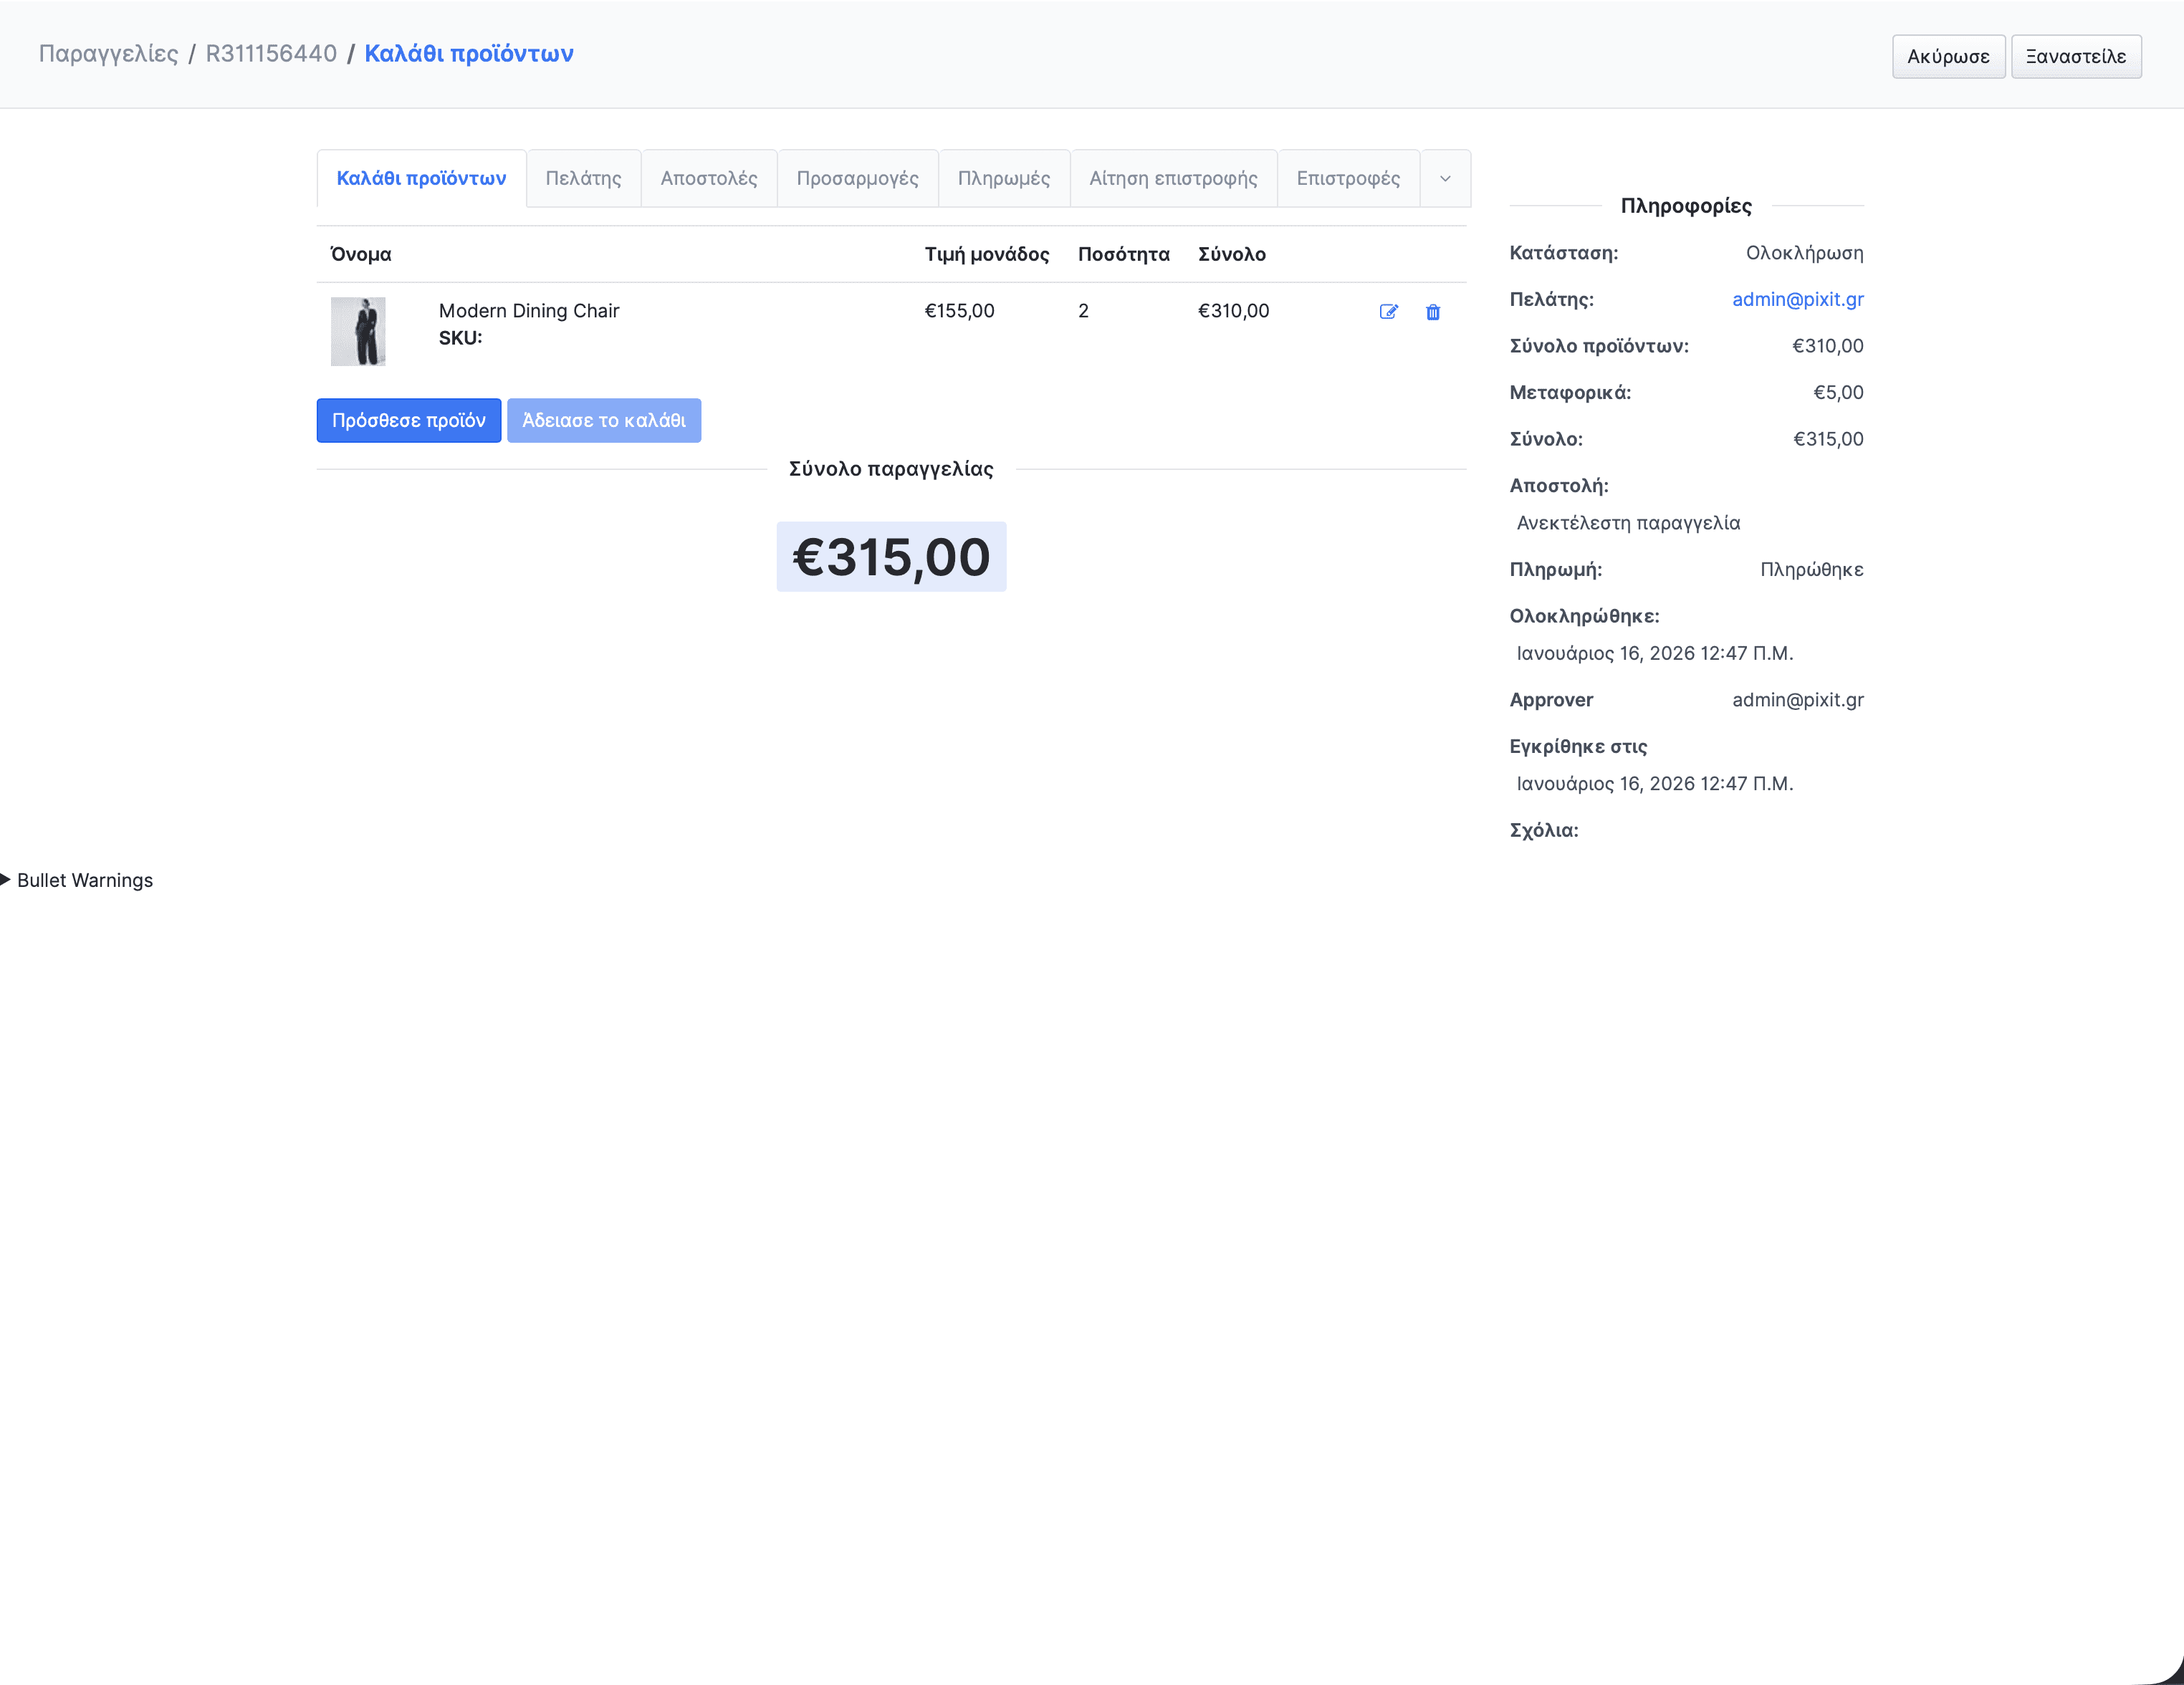Select the Προσαρμογές tab
The image size is (2184, 1685).
(857, 179)
